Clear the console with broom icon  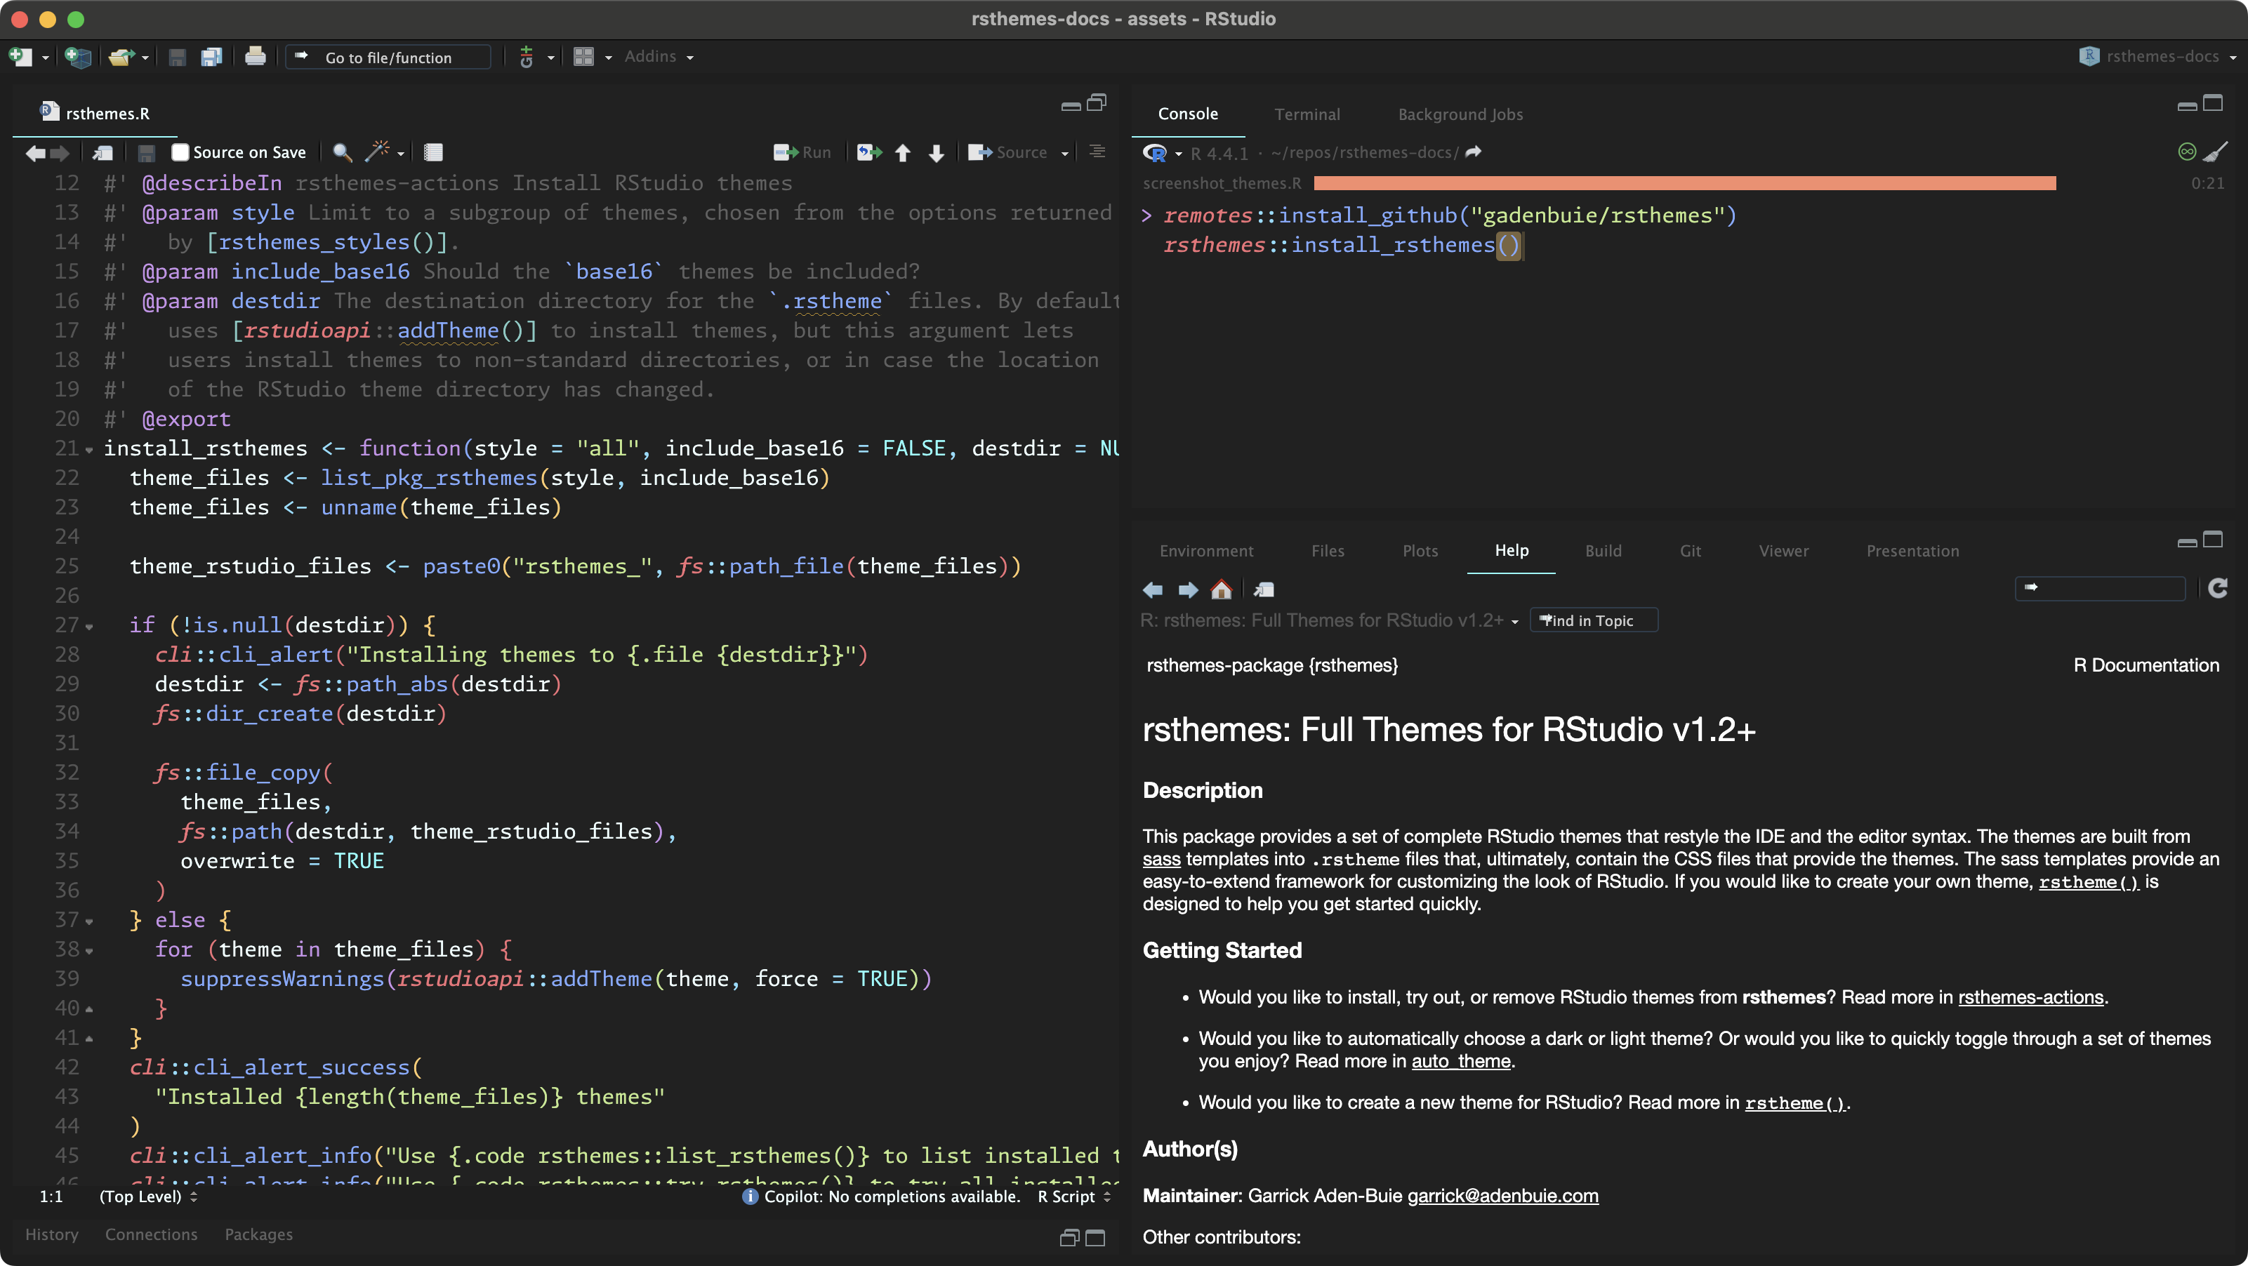2216,153
